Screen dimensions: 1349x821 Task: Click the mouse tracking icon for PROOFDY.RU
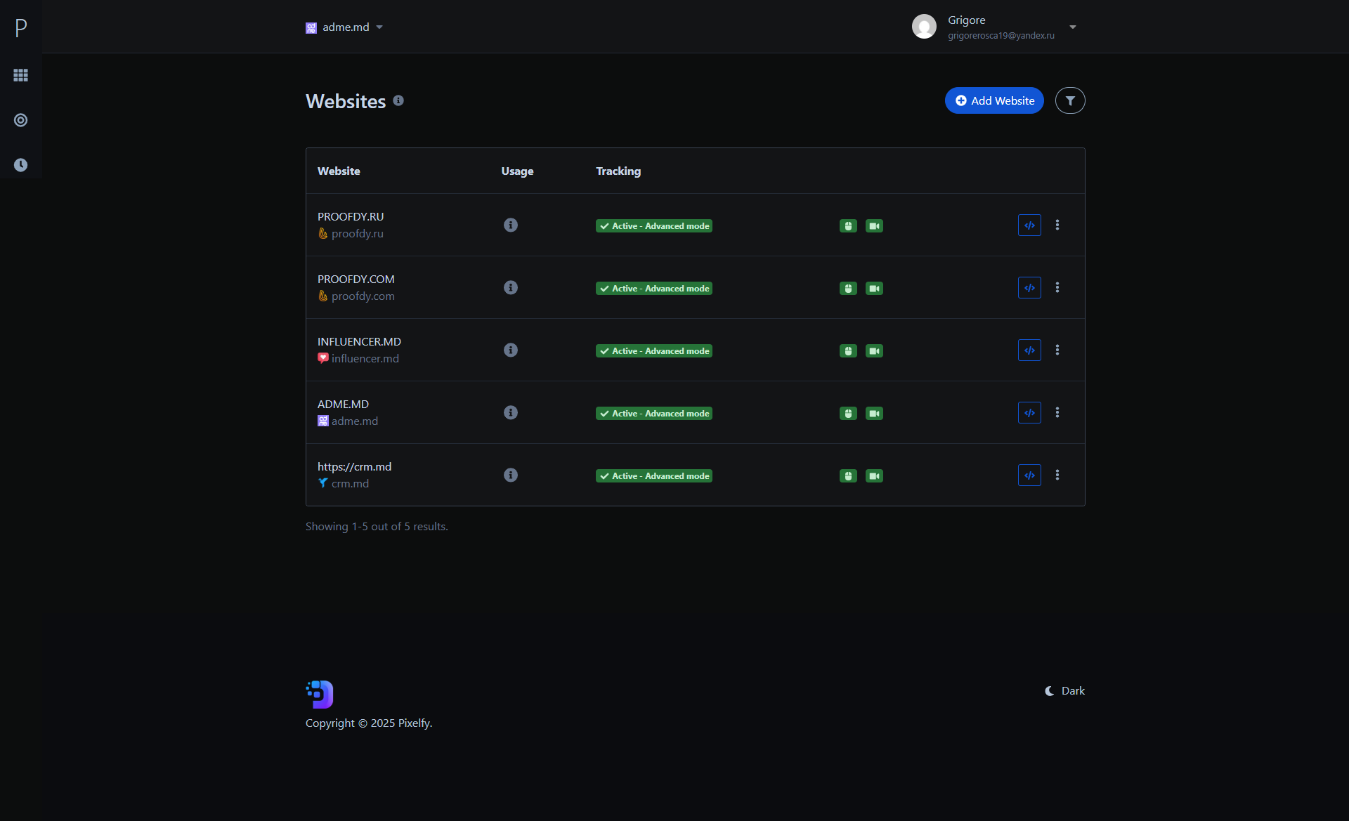coord(848,225)
